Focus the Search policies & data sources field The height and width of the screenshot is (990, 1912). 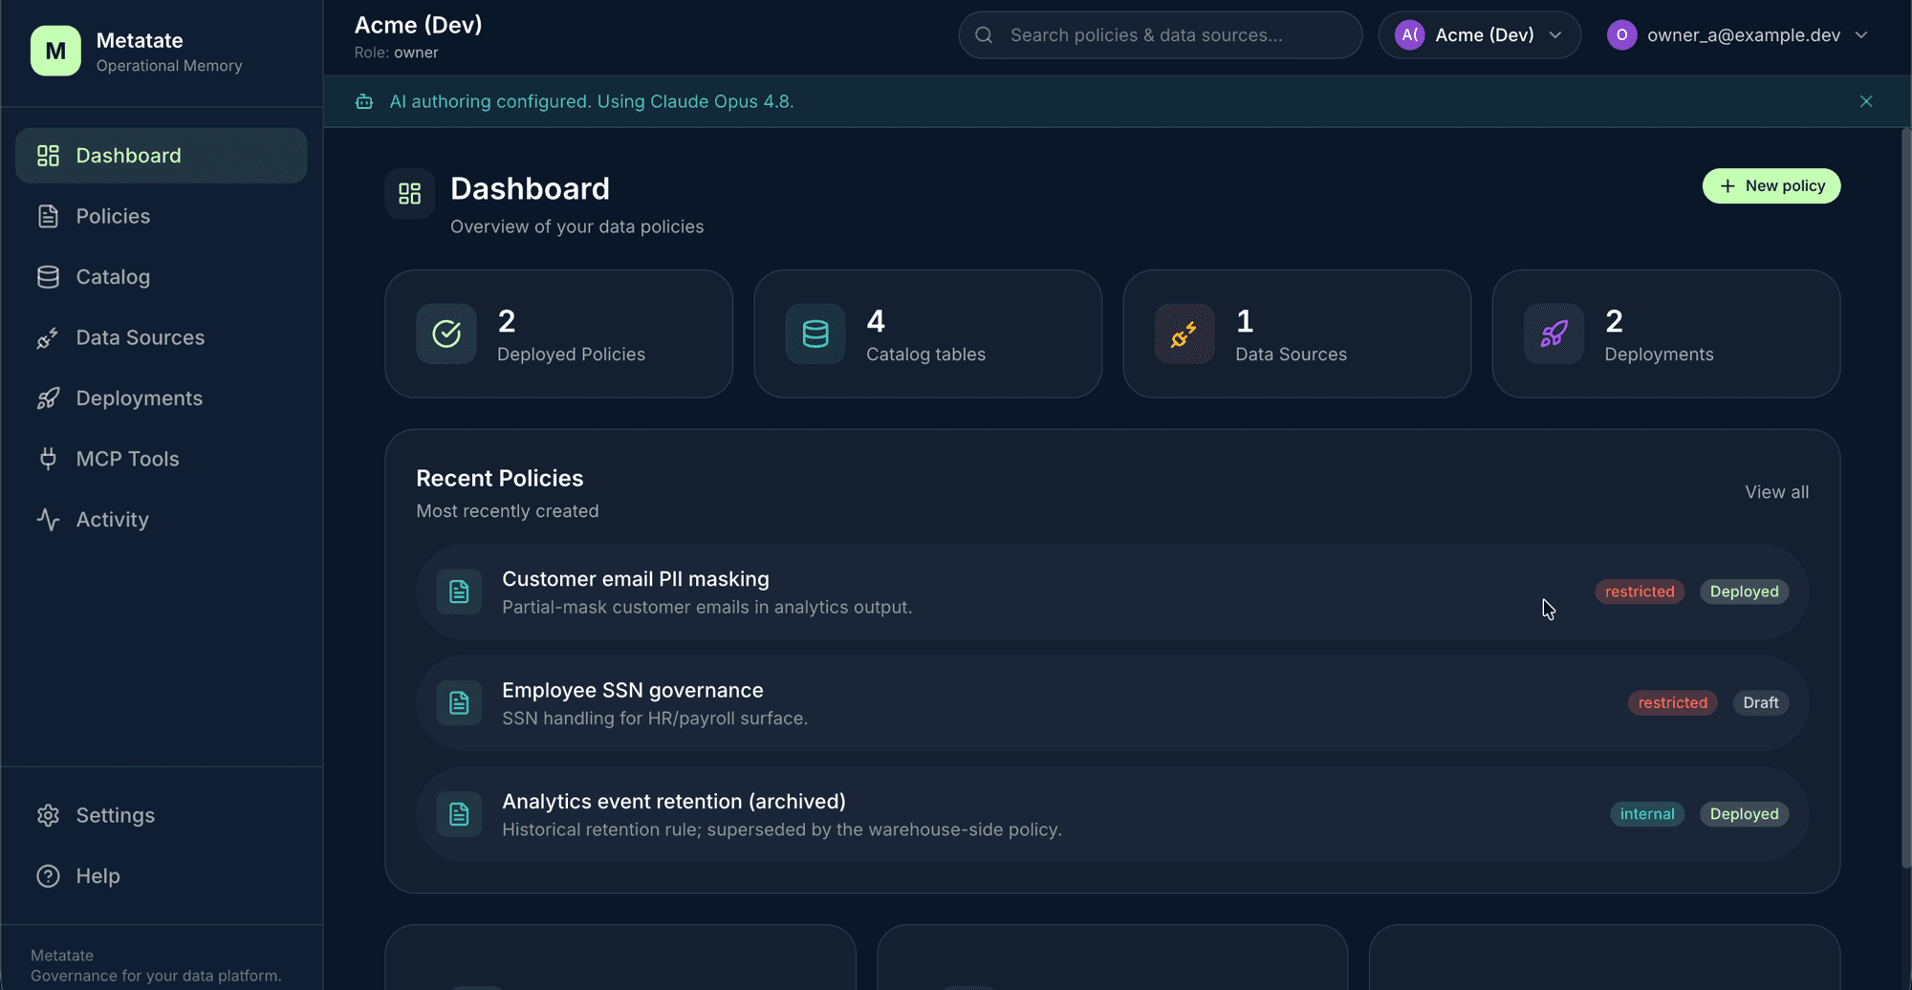(x=1160, y=35)
